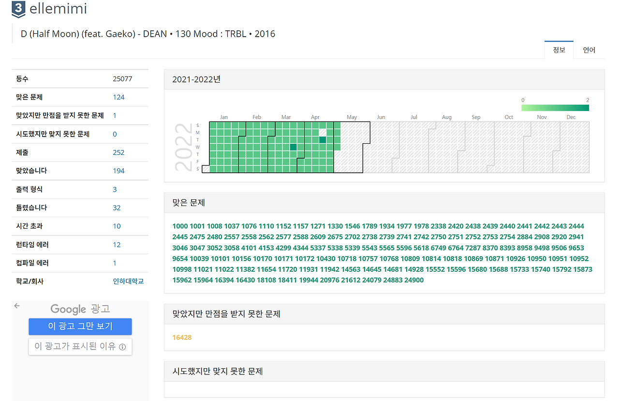Open solved problem 1008

pyautogui.click(x=215, y=226)
